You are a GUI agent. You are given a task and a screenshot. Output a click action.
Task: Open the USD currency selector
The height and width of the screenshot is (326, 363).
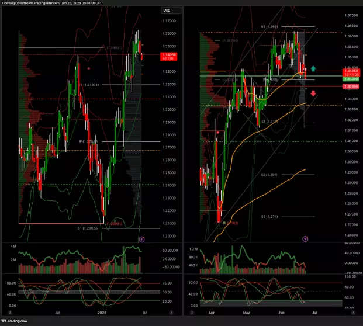167,11
